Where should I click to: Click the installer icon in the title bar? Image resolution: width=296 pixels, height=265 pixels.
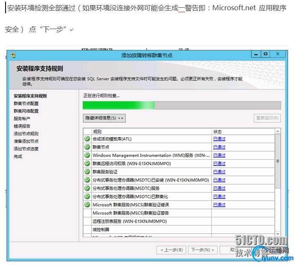coord(13,55)
